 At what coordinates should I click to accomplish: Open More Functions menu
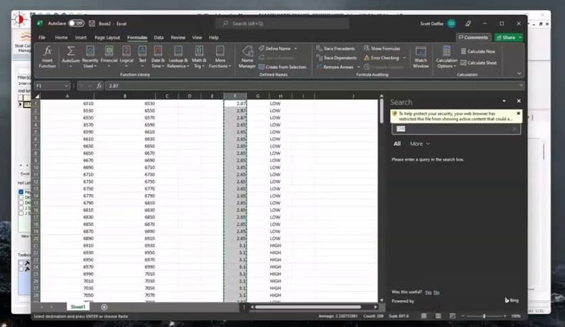[220, 57]
